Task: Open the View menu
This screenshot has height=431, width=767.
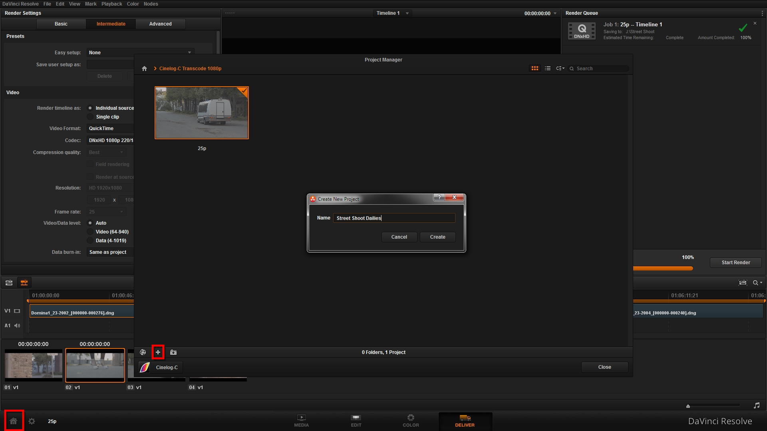Action: coord(75,4)
